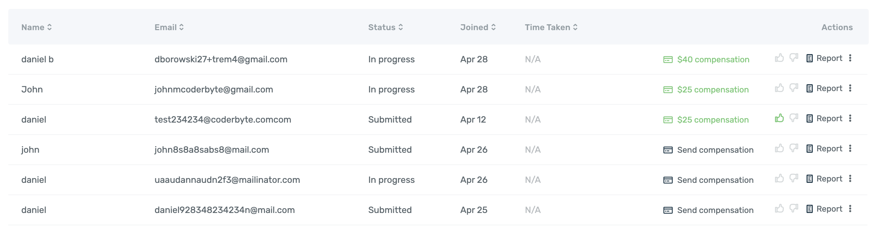Sort table by Email column
This screenshot has height=226, width=877.
[169, 27]
